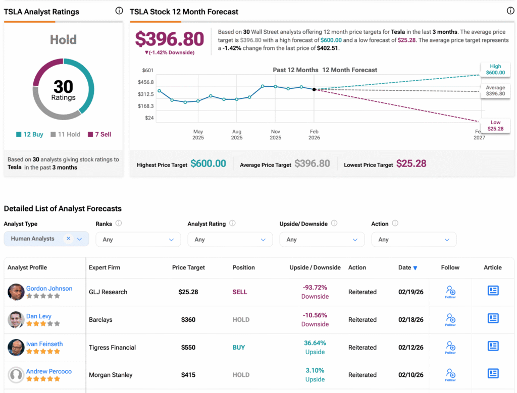The height and width of the screenshot is (393, 517).
Task: Open article icon in Morgan Stanley row
Action: point(493,373)
